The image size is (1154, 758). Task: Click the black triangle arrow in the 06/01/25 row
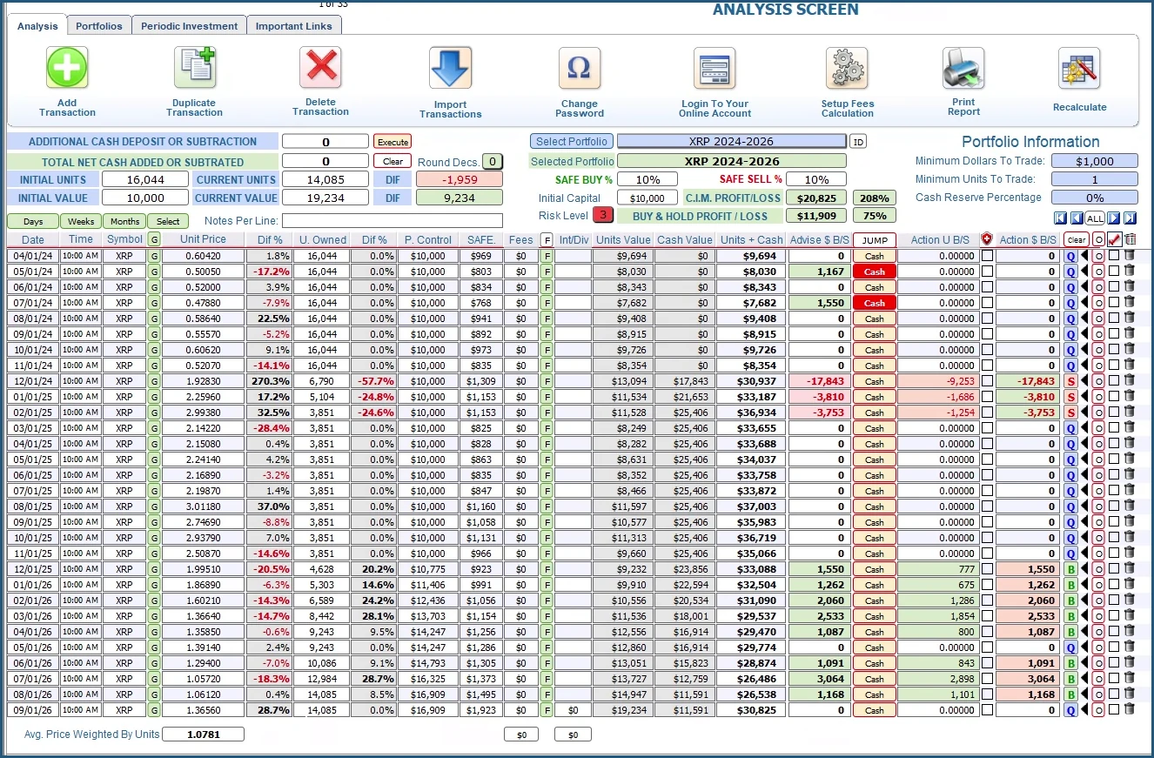1085,475
